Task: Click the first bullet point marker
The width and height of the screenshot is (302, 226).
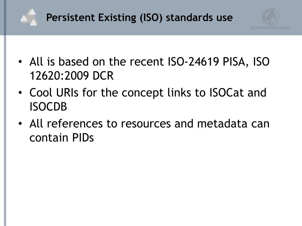Action: (x=20, y=62)
